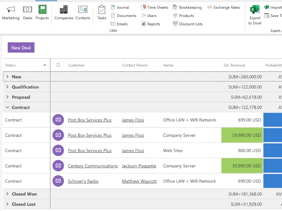Open the Projects green book icon
This screenshot has height=211, width=282.
point(42,9)
